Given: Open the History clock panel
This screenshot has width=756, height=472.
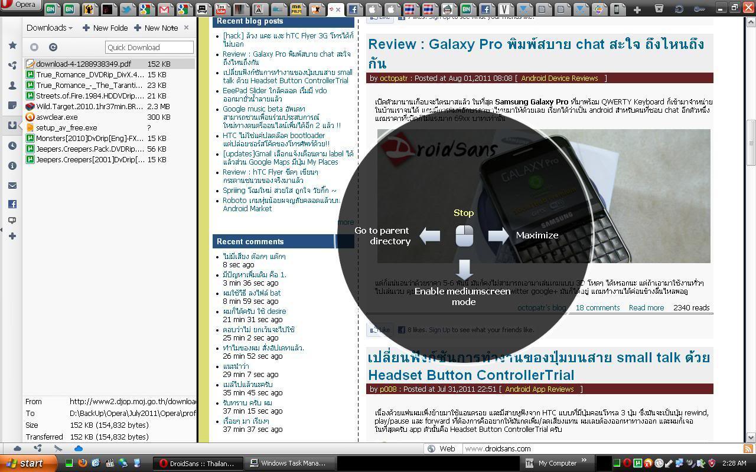Looking at the screenshot, I should [x=12, y=146].
